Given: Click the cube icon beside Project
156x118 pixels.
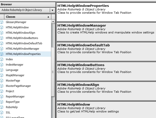Looking at the screenshot, I should (2, 91).
